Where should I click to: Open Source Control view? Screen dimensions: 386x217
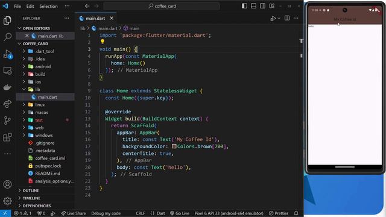coord(7,121)
